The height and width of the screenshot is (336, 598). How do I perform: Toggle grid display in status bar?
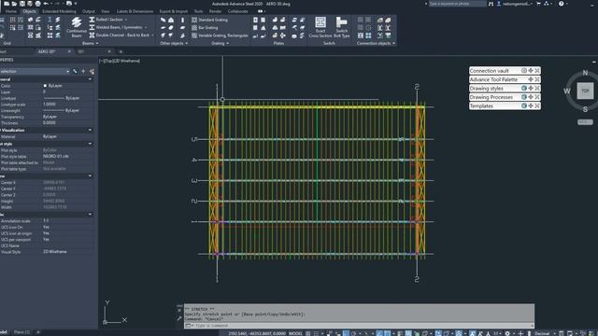(308, 333)
